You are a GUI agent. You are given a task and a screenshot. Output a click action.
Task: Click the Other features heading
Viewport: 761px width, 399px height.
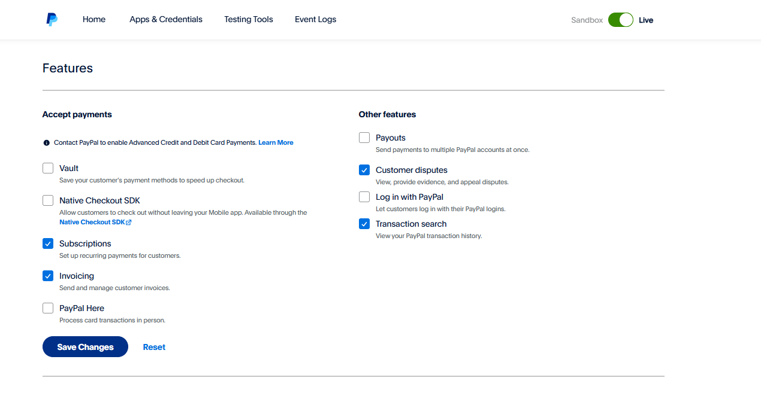click(387, 114)
